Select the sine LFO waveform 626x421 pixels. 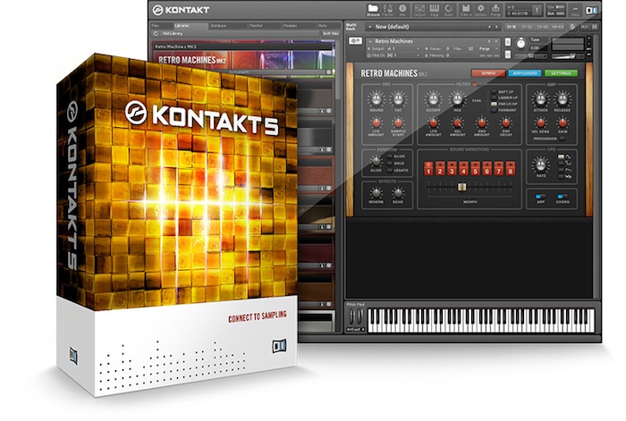[x=561, y=156]
